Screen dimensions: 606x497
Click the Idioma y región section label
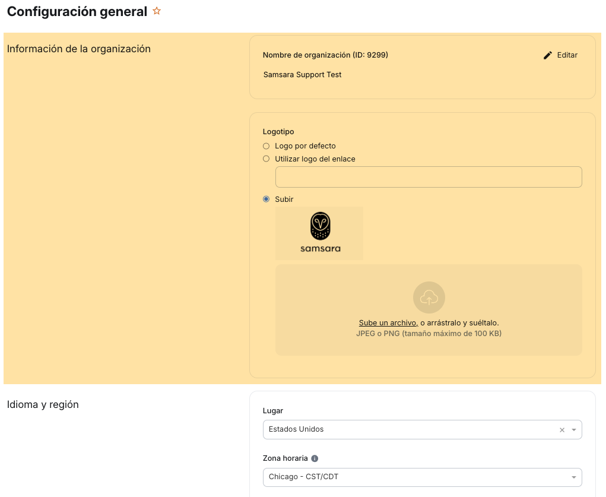(x=42, y=404)
